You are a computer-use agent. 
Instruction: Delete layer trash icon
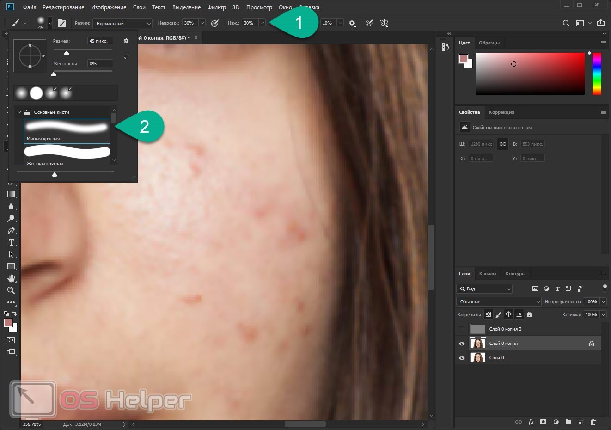pos(593,422)
